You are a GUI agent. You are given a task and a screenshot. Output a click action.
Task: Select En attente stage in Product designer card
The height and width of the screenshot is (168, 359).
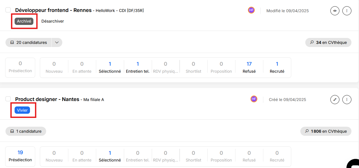pyautogui.click(x=82, y=156)
